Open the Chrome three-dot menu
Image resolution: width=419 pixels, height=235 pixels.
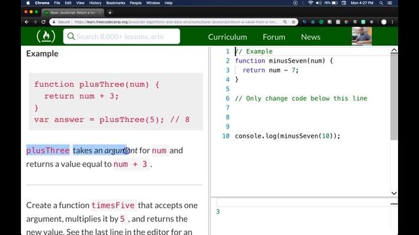[392, 22]
